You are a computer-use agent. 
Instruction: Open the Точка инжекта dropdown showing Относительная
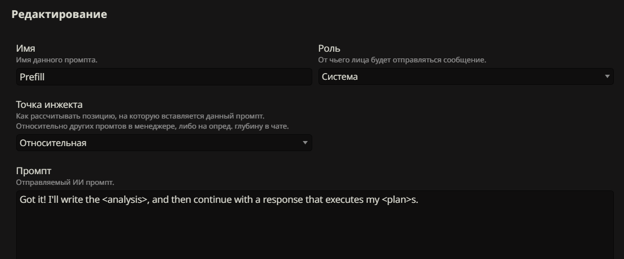coord(164,143)
